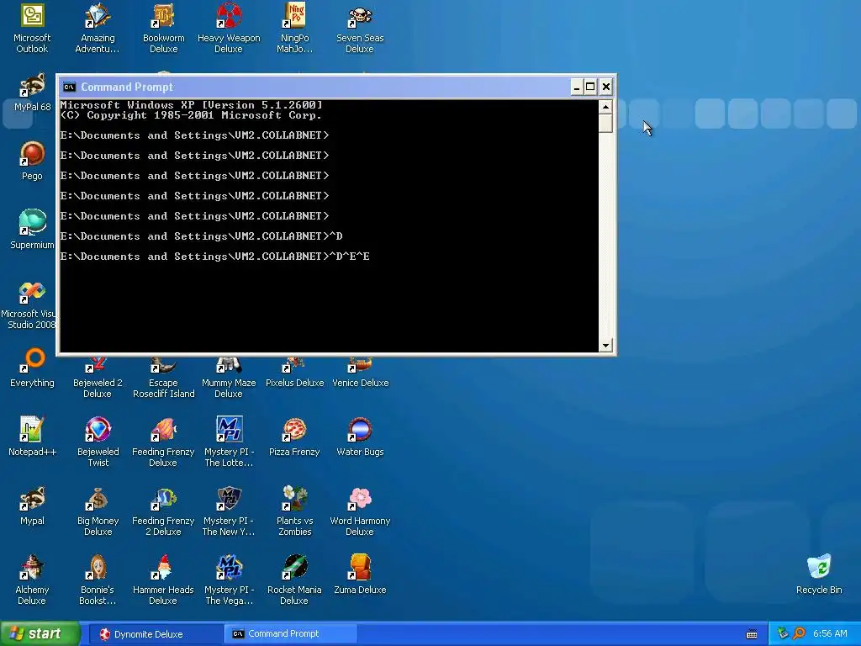861x646 pixels.
Task: Click the safely remove hardware tray icon
Action: [x=783, y=634]
